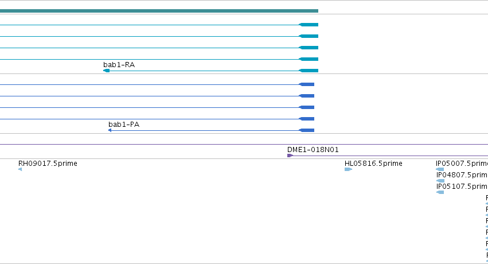488x264 pixels.
Task: Click the glyph under IP05007.5prime
Action: 440,169
